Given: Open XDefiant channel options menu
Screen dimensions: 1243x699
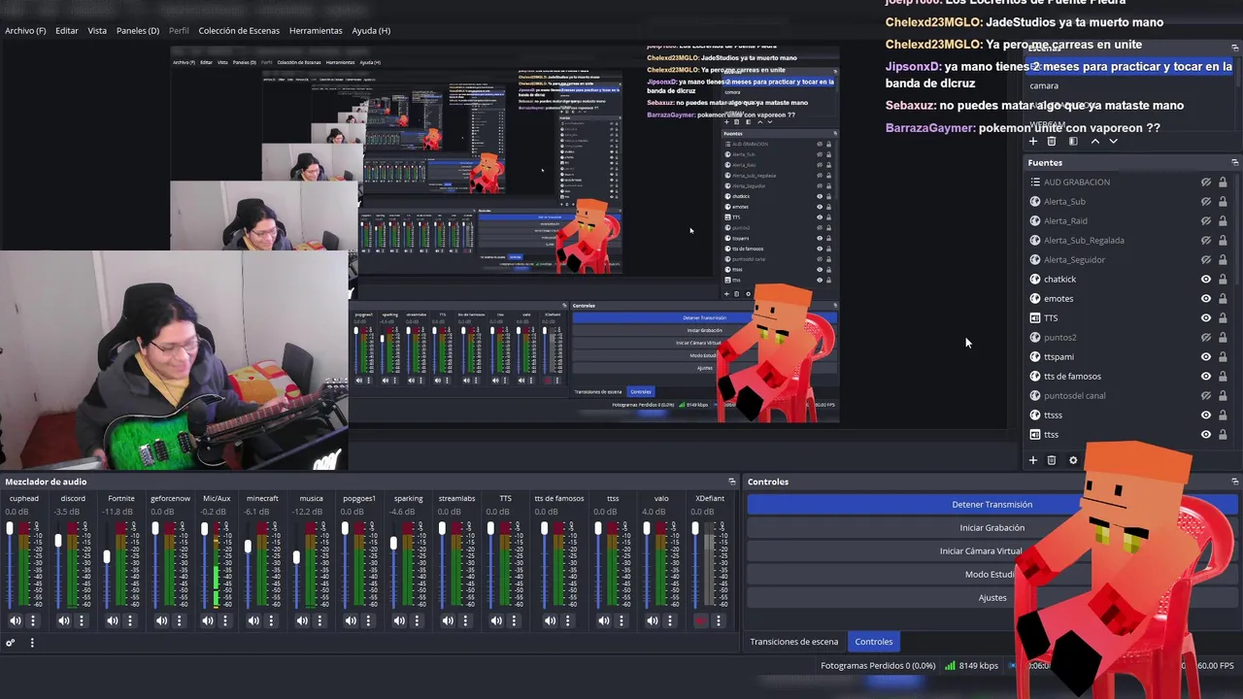Looking at the screenshot, I should (x=718, y=620).
